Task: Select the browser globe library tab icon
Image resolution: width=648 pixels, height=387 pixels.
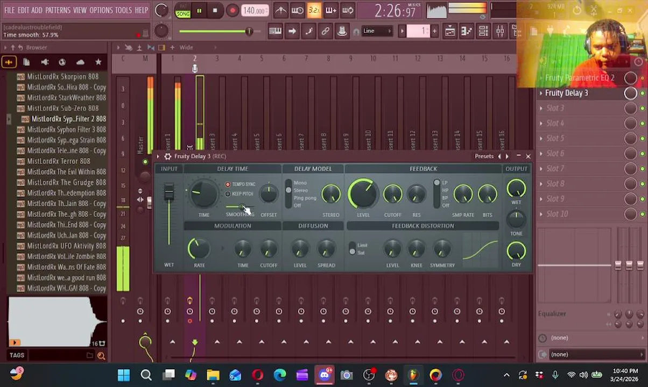Action: click(x=62, y=62)
